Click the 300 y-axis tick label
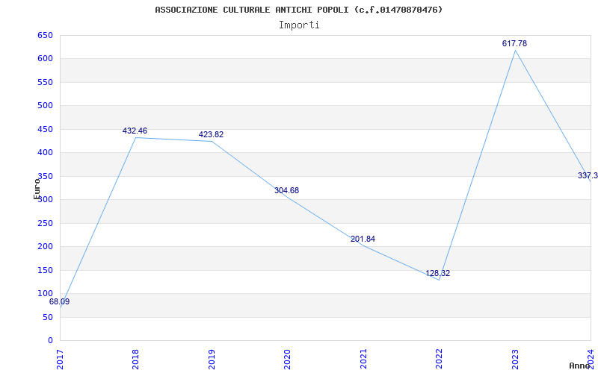598x373 pixels. pos(45,199)
